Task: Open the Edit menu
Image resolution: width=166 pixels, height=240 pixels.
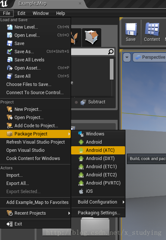Action: tap(21, 13)
